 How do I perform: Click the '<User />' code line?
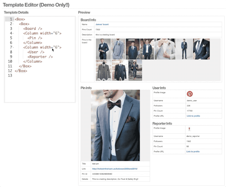pyautogui.click(x=36, y=52)
